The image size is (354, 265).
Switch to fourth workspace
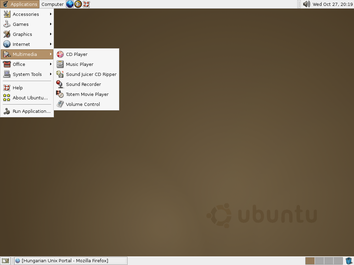338,261
